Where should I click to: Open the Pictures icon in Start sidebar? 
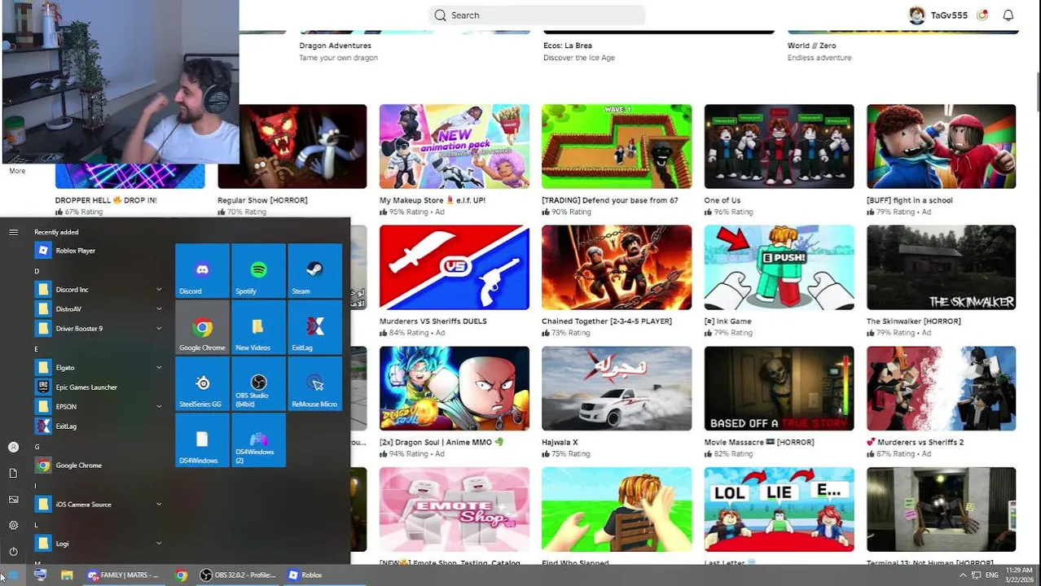[x=13, y=499]
